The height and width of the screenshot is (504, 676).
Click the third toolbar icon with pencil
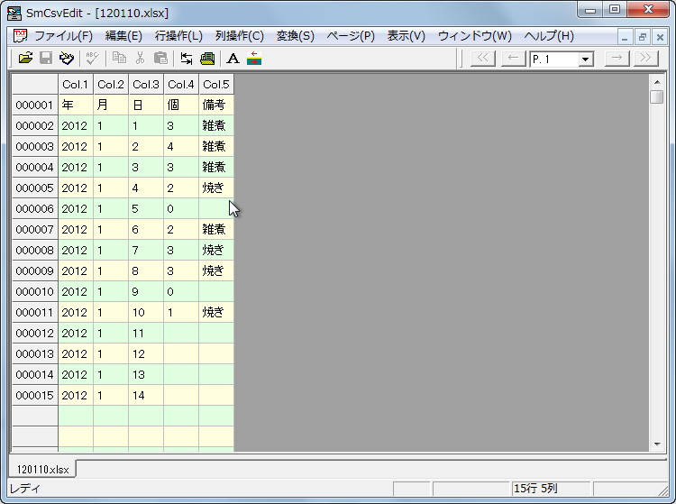tap(67, 59)
